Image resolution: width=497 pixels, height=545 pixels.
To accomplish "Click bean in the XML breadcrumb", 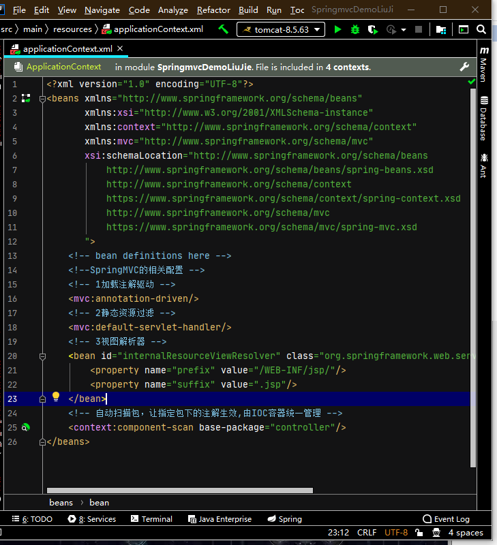I will coord(99,503).
